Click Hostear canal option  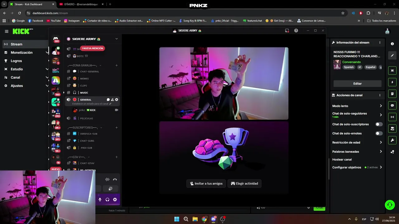(342, 160)
